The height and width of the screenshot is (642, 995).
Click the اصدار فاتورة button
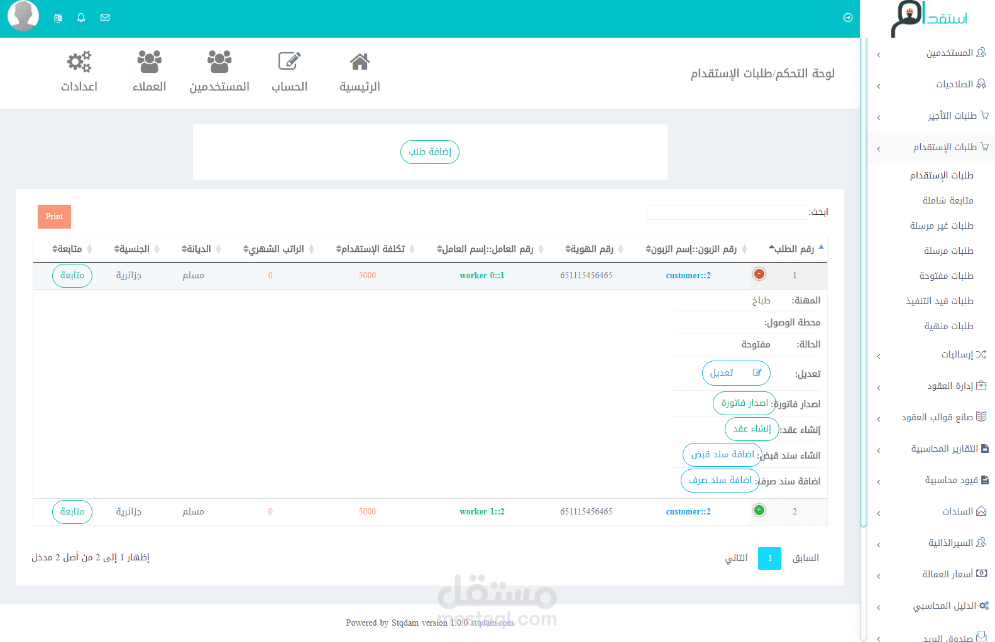click(744, 403)
